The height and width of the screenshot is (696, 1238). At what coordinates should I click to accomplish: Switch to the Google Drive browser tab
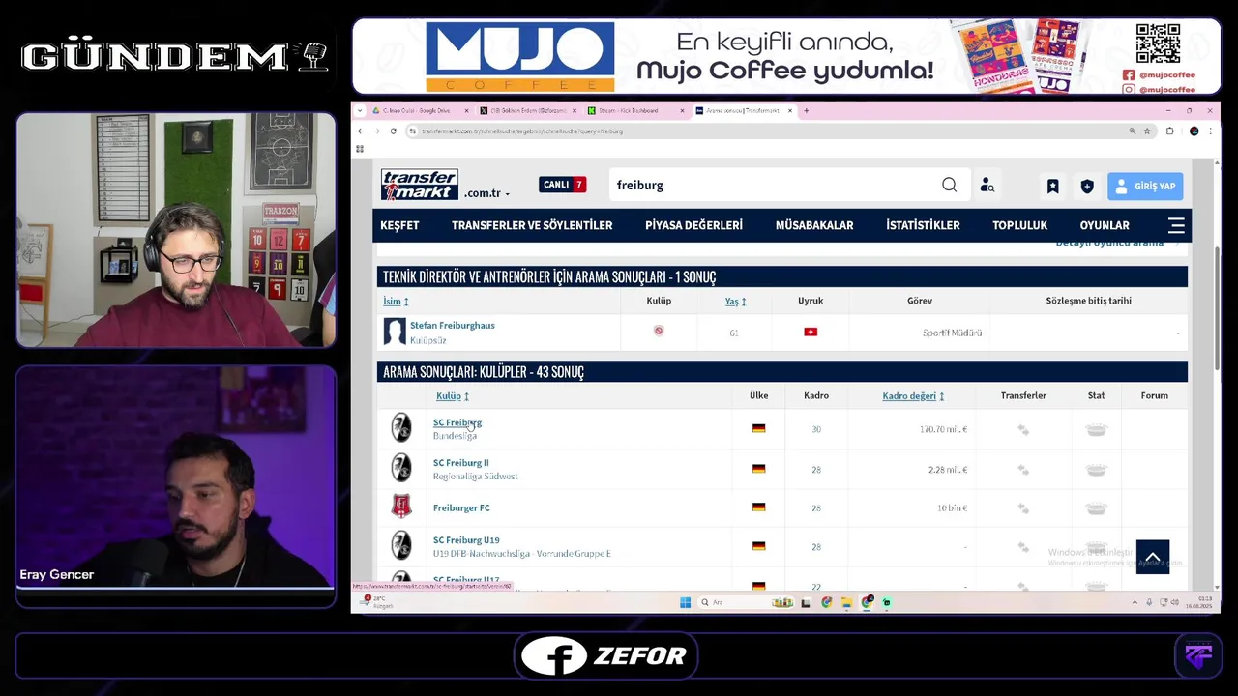coord(416,110)
